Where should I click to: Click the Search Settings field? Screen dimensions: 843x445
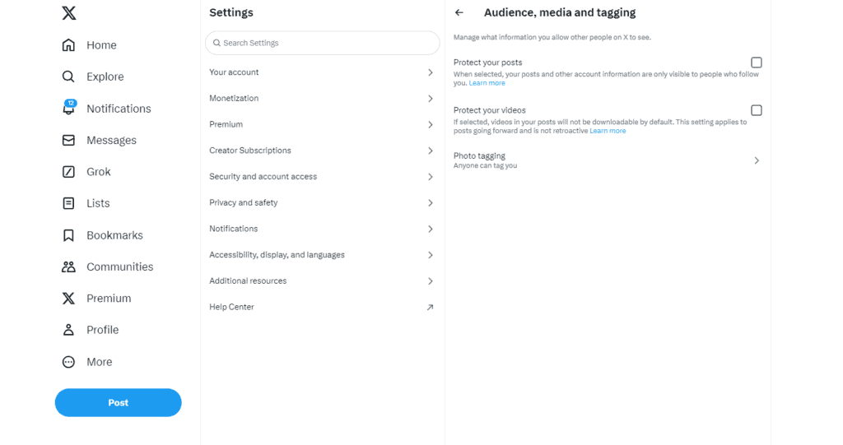323,43
